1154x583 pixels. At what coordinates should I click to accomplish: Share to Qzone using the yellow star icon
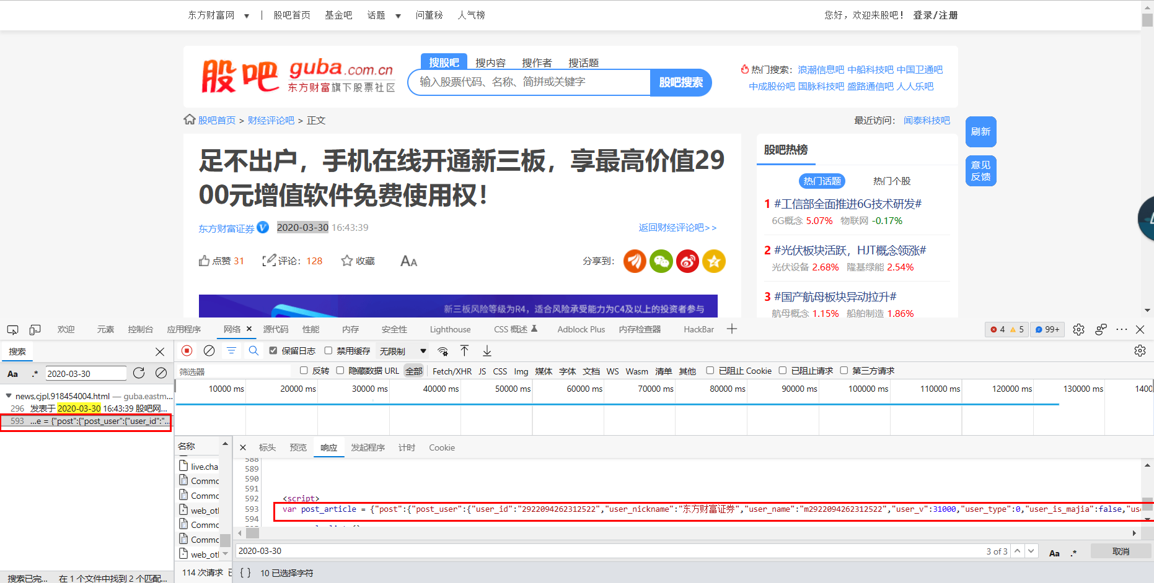tap(714, 261)
